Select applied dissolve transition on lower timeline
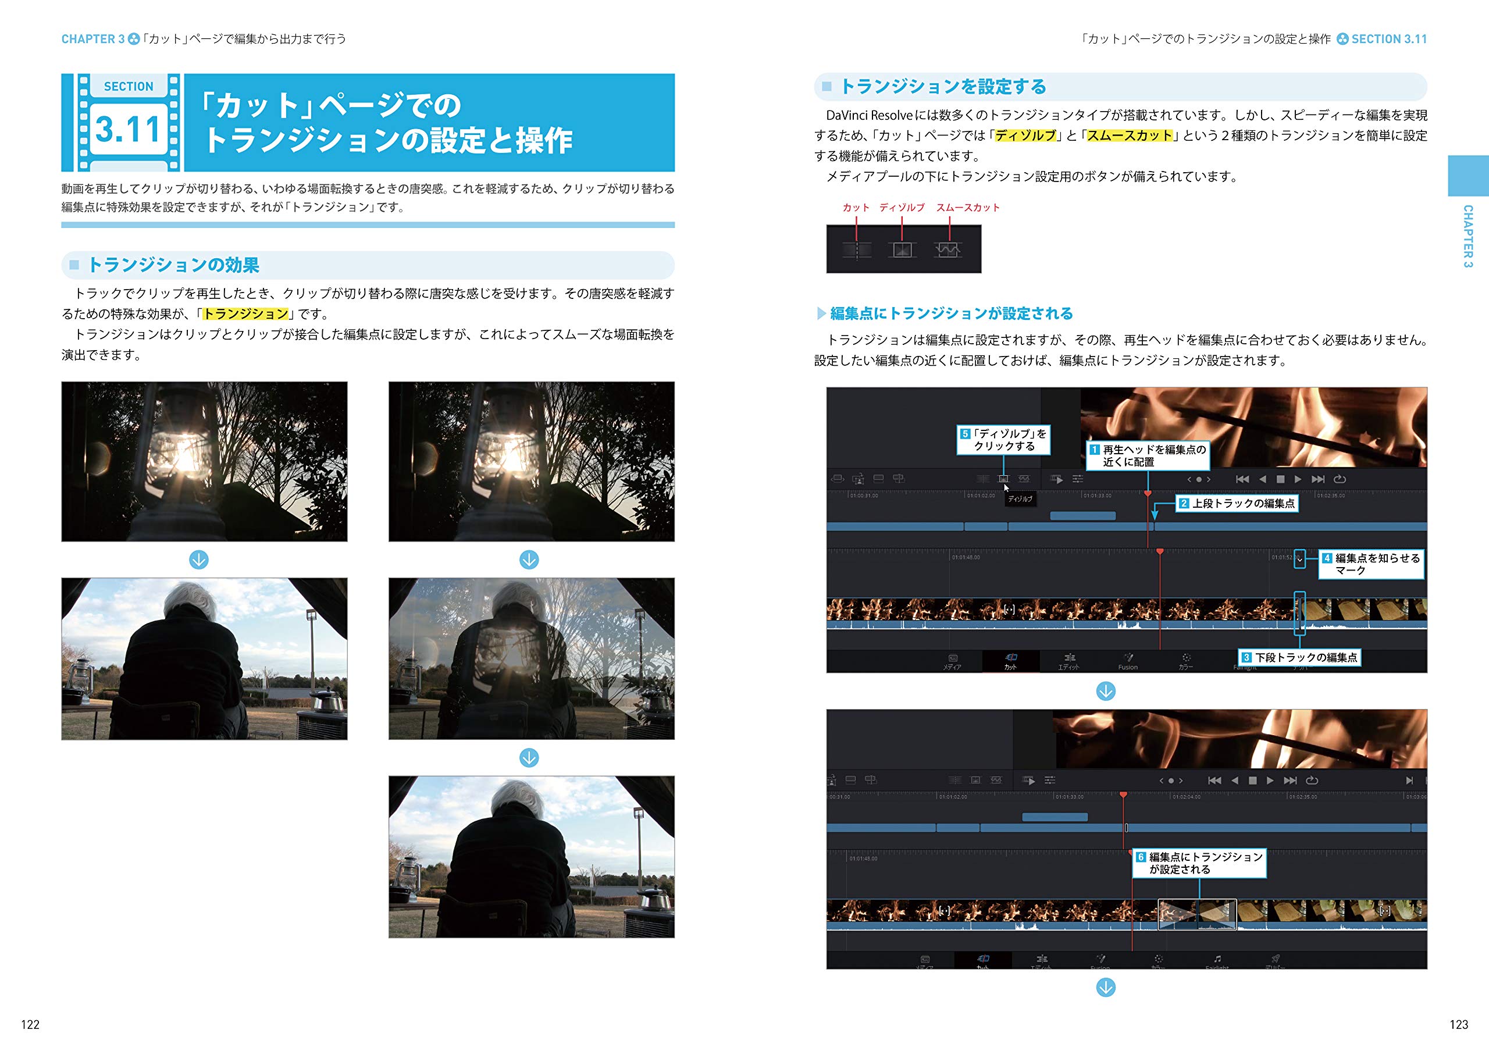The width and height of the screenshot is (1489, 1051). coord(1197,914)
